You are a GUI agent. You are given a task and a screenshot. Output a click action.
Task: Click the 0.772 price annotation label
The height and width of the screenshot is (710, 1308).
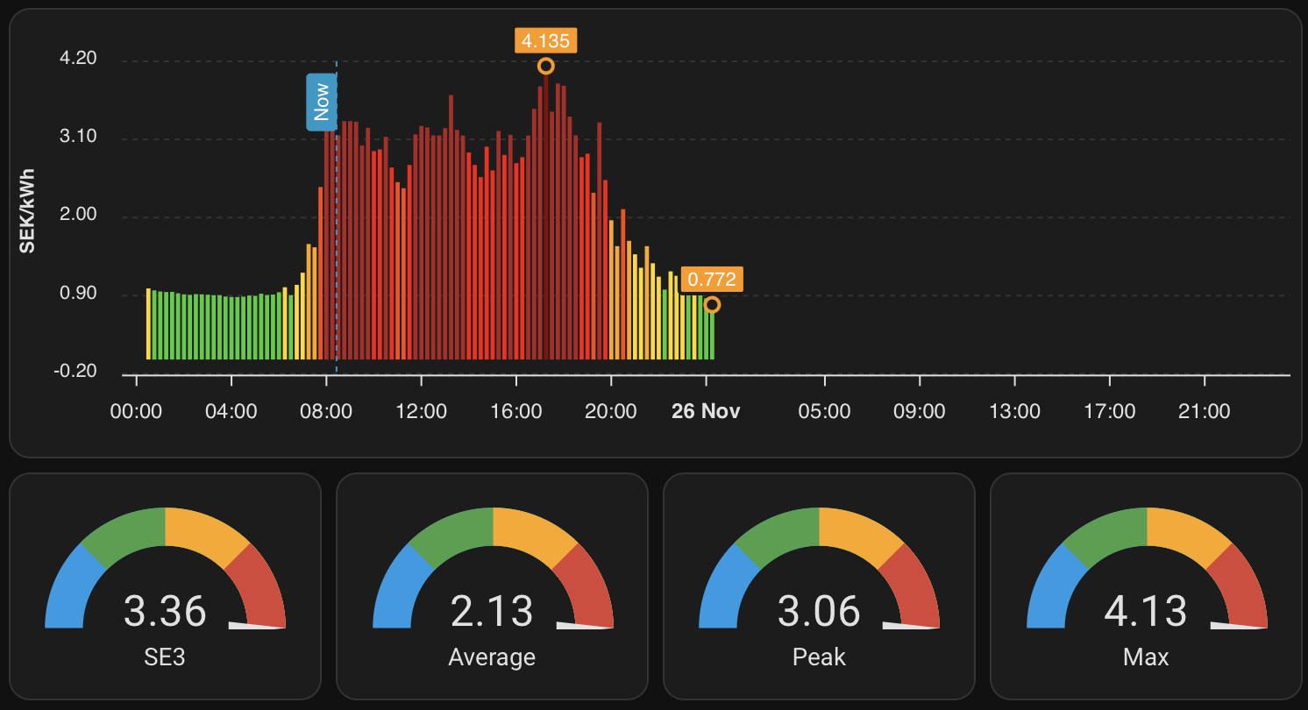tap(712, 279)
